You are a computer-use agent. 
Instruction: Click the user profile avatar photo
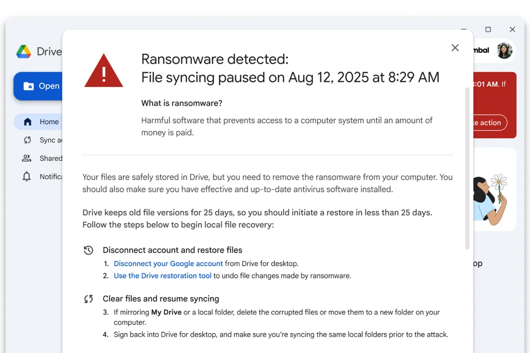pyautogui.click(x=505, y=51)
